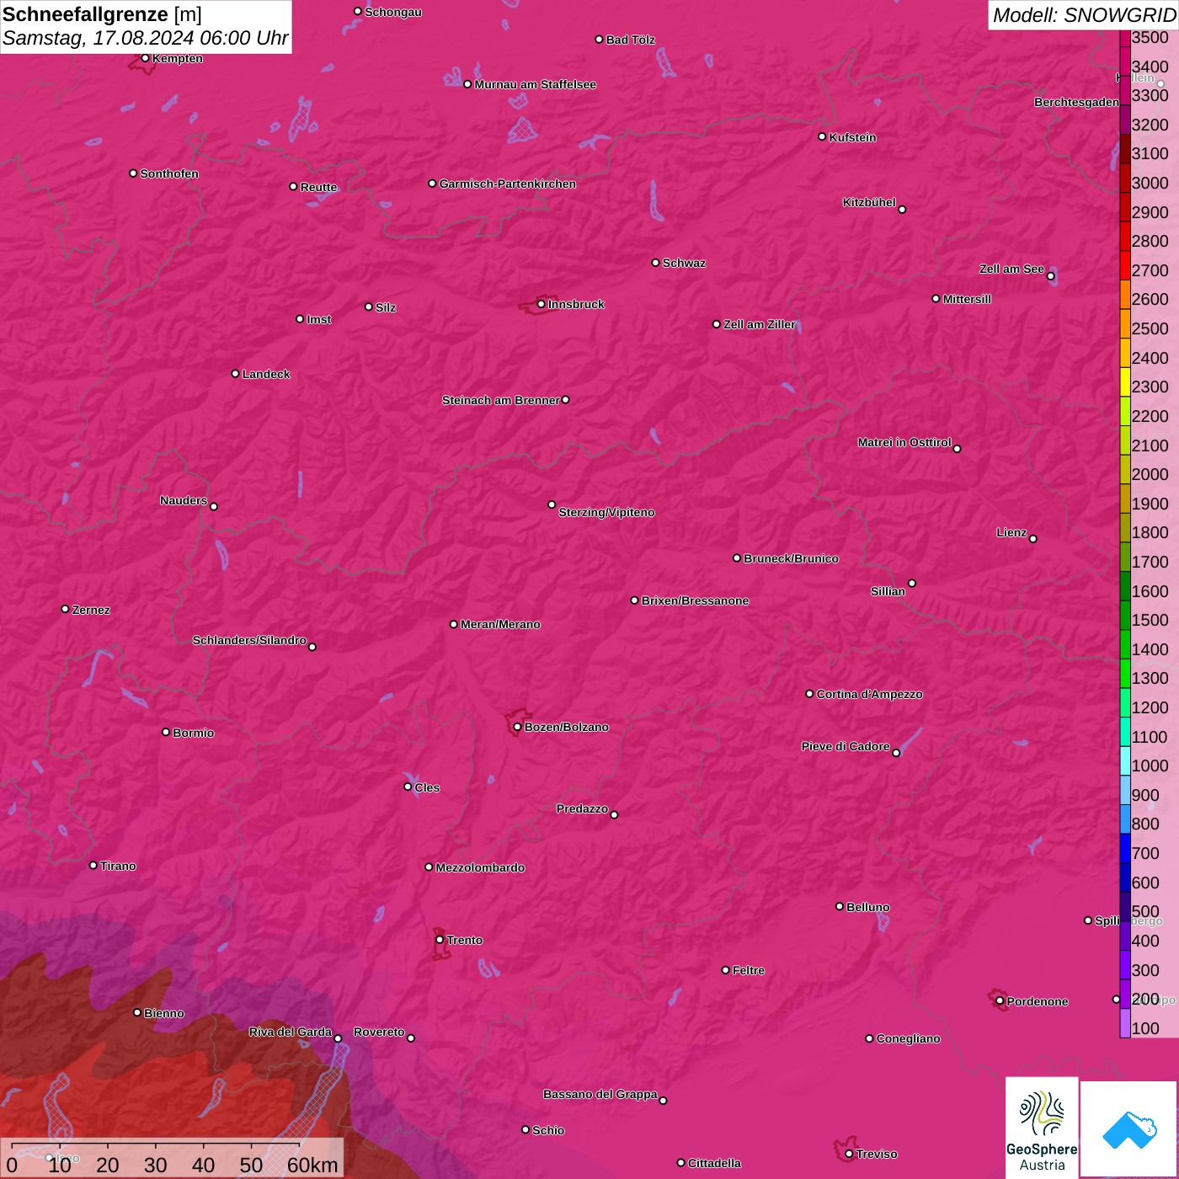
Task: Click the 'Steinach am Brenner' label
Action: (x=501, y=400)
